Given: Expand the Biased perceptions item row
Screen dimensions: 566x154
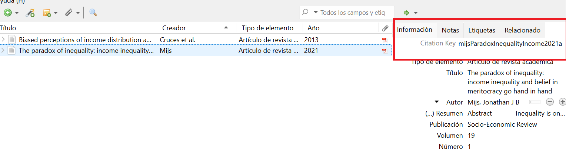Looking at the screenshot, I should coord(3,40).
